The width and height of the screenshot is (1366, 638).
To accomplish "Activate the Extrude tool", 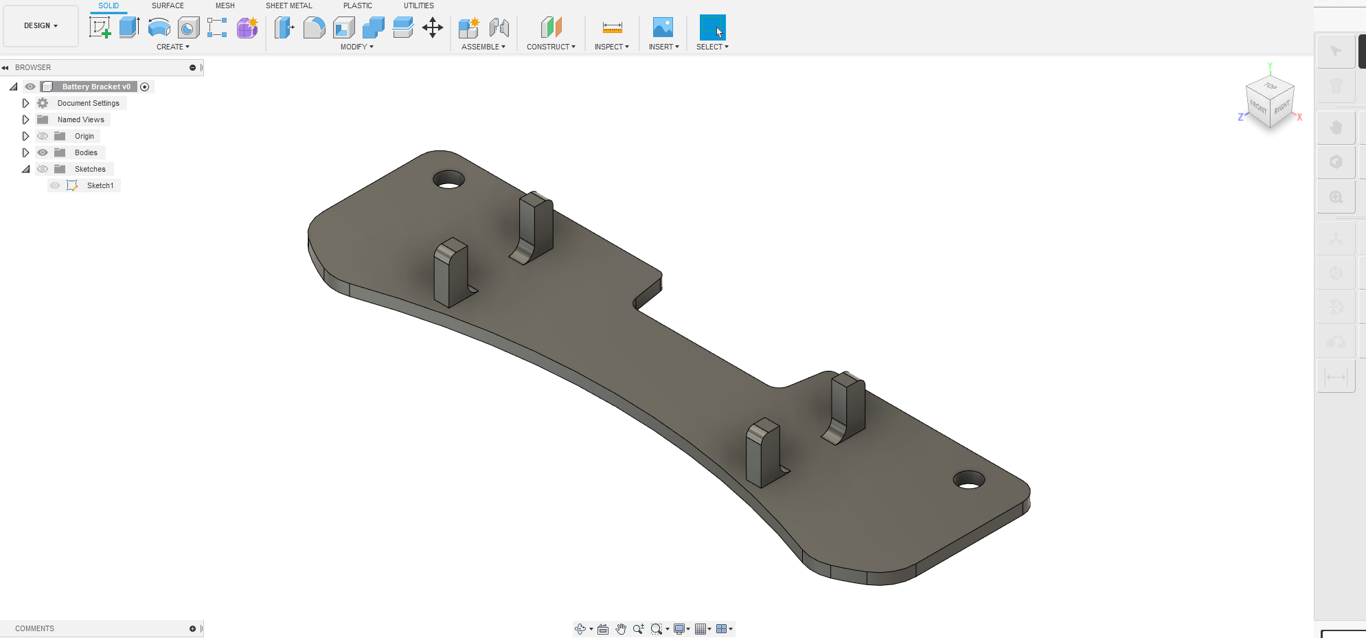I will (130, 27).
